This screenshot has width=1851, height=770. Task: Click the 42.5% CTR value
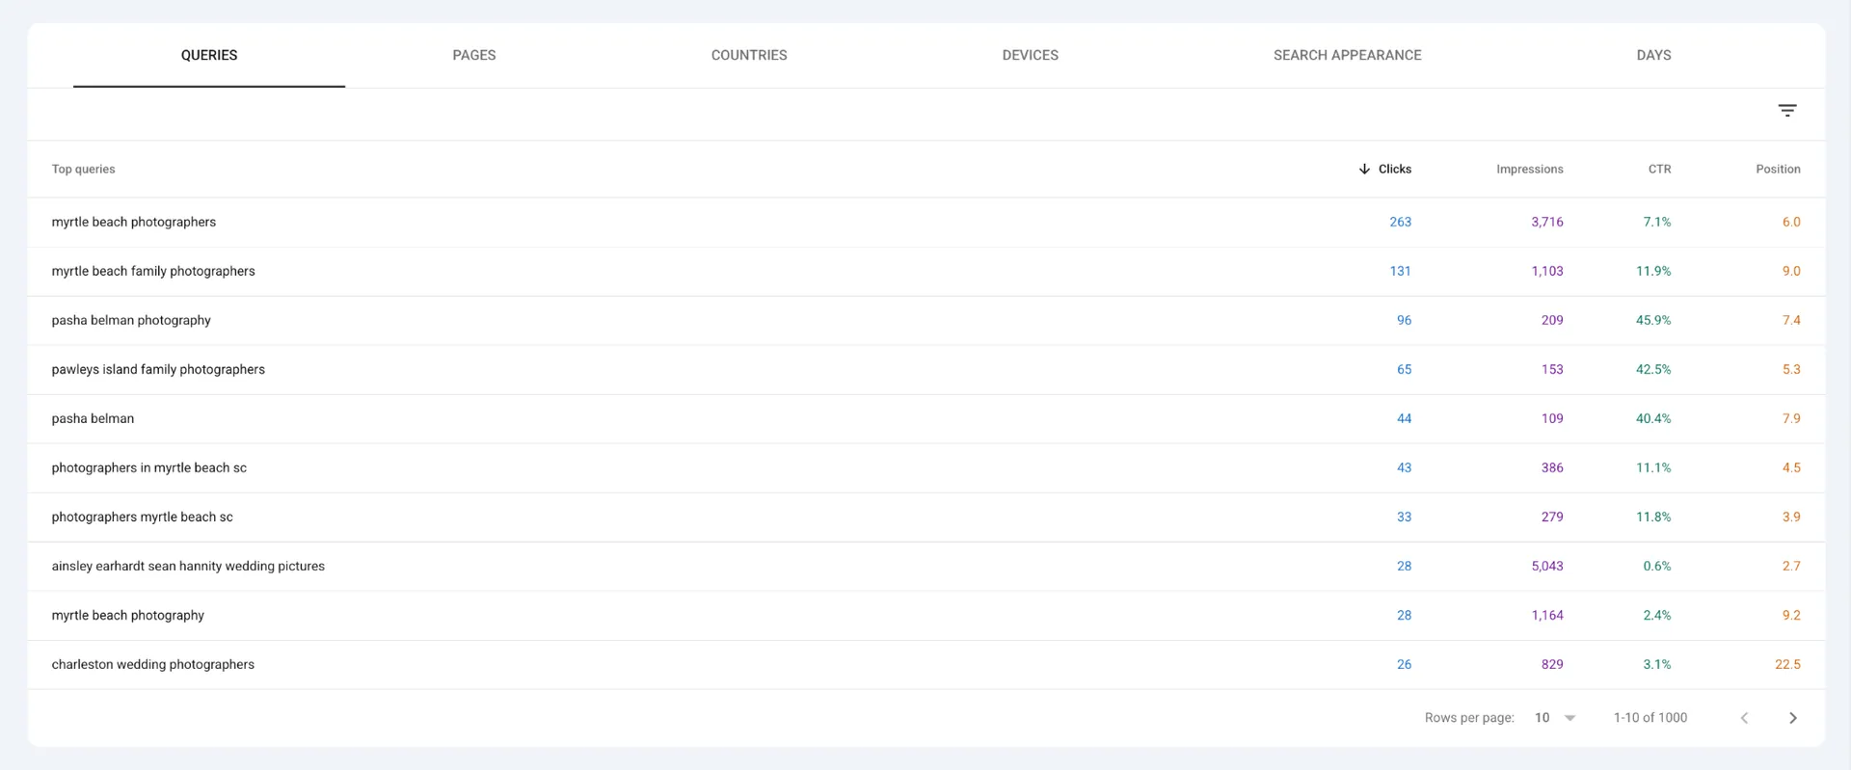coord(1653,369)
